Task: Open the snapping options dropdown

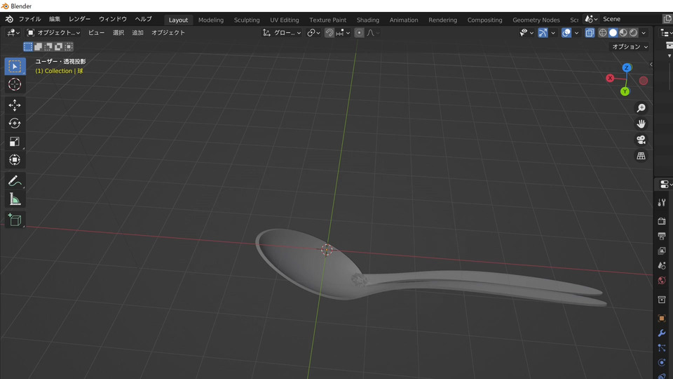Action: 344,33
